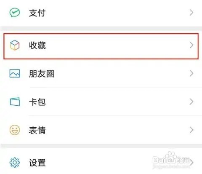Tap the colorful cube Favorites icon
The image size is (202, 174).
pyautogui.click(x=15, y=45)
